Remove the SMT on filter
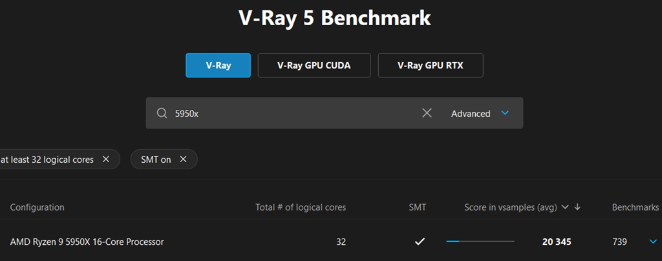This screenshot has width=662, height=261. (183, 159)
